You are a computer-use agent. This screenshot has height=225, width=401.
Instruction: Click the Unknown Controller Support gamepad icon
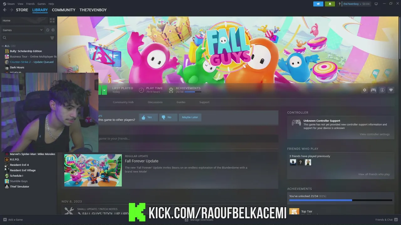[x=296, y=122]
